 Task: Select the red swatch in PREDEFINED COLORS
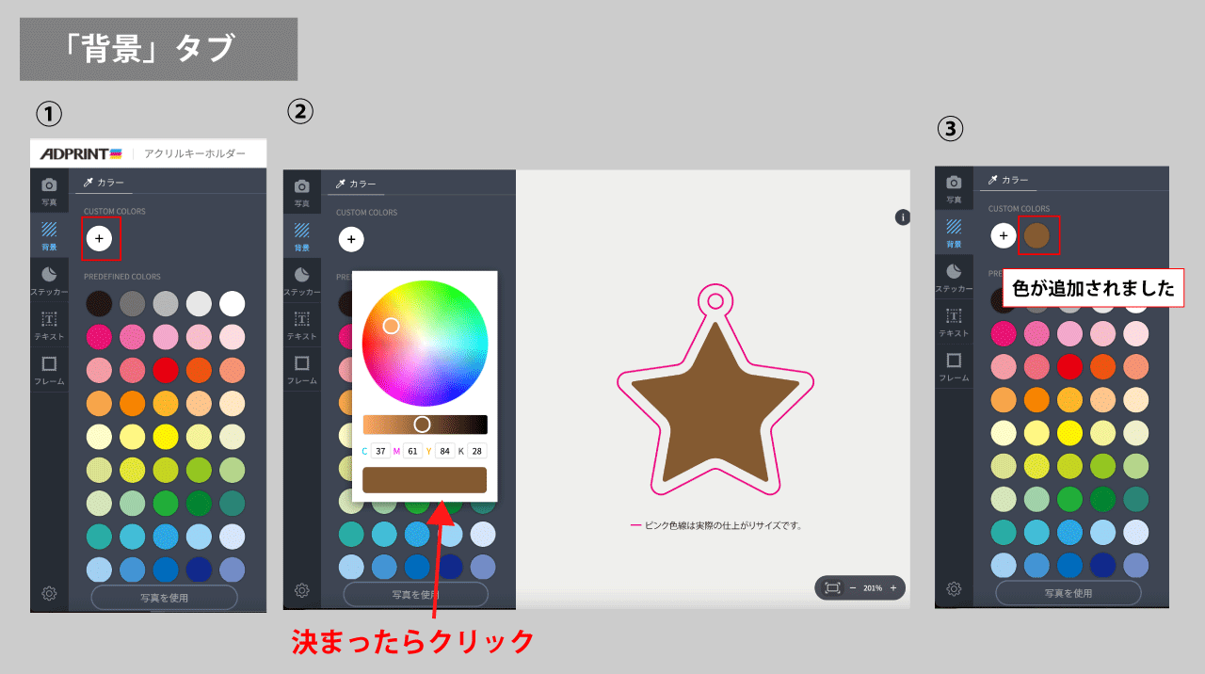pos(165,369)
